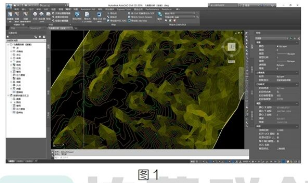Screen dimensions: 308x183
Task: Open the annotation scale 1:1000 dropdown in status bar
Action: (246, 161)
